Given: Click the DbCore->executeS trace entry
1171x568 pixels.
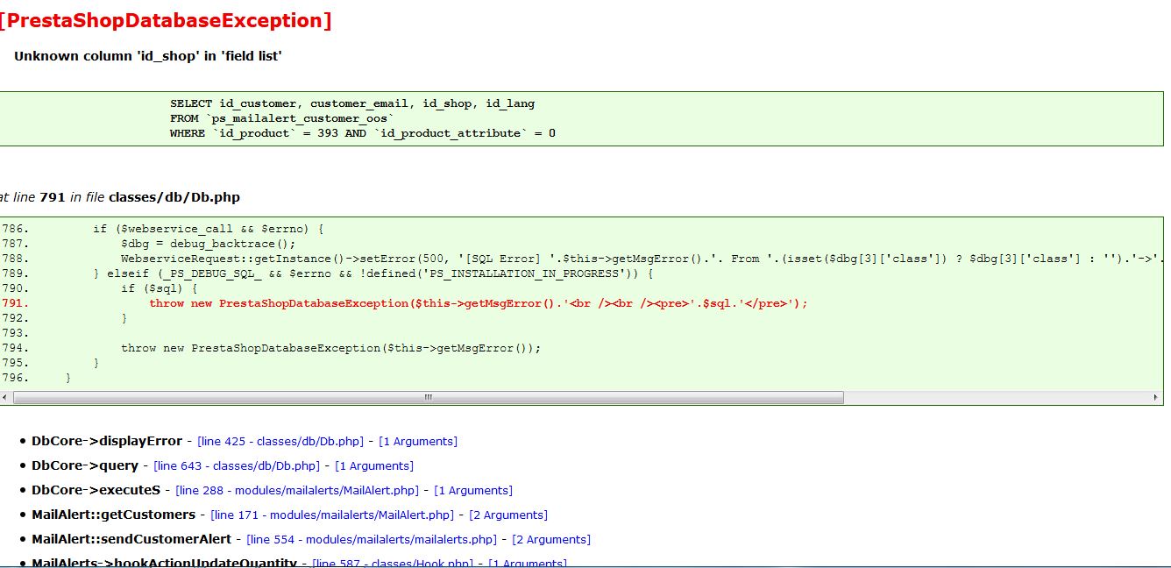Looking at the screenshot, I should point(96,490).
